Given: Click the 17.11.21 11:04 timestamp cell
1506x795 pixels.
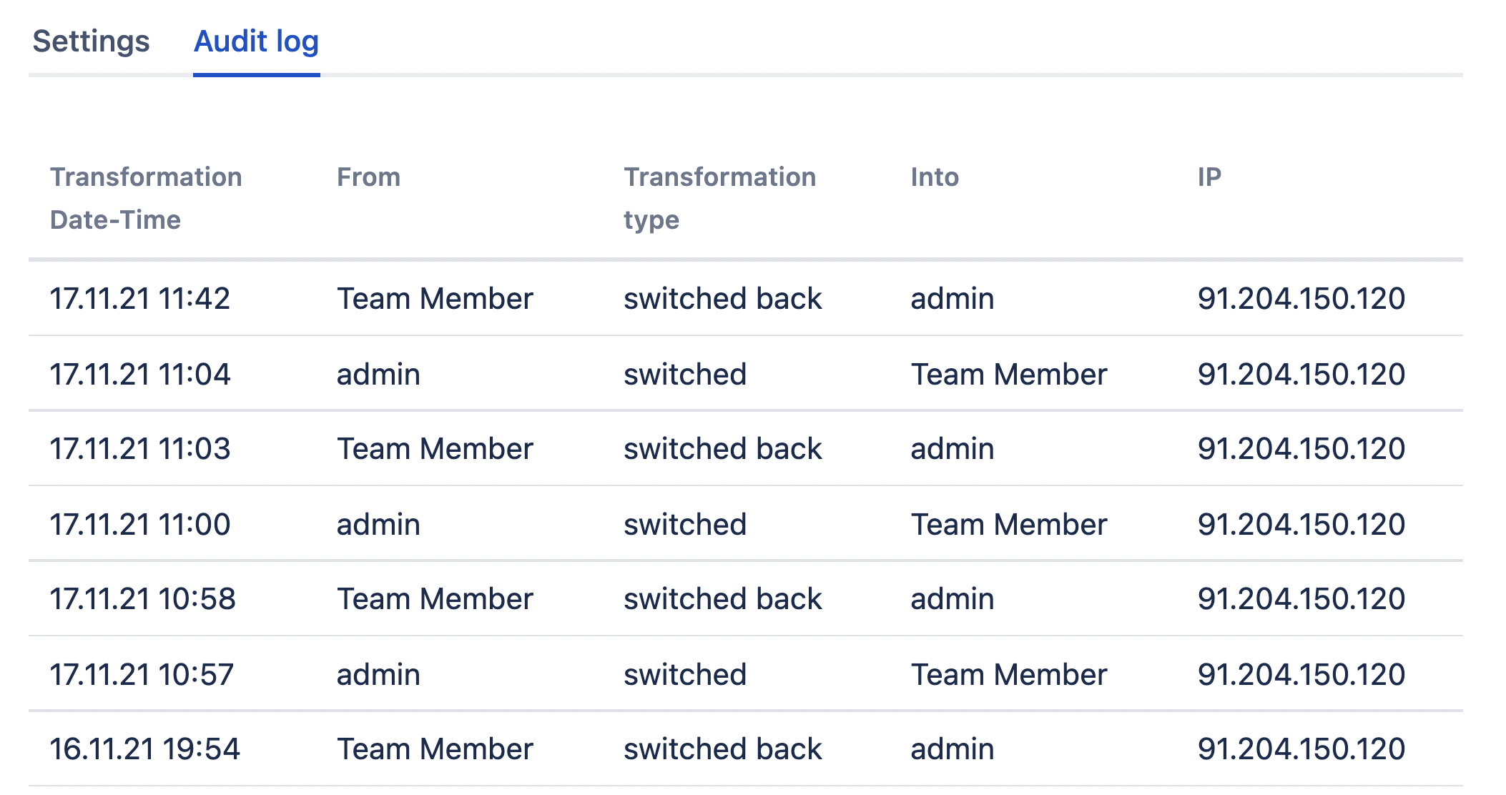Looking at the screenshot, I should (139, 375).
